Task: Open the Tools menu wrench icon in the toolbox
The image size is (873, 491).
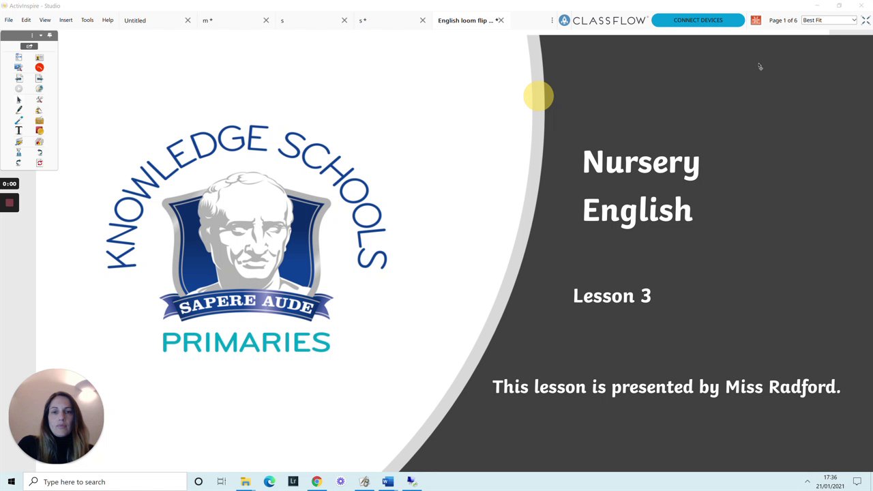Action: pyautogui.click(x=40, y=100)
